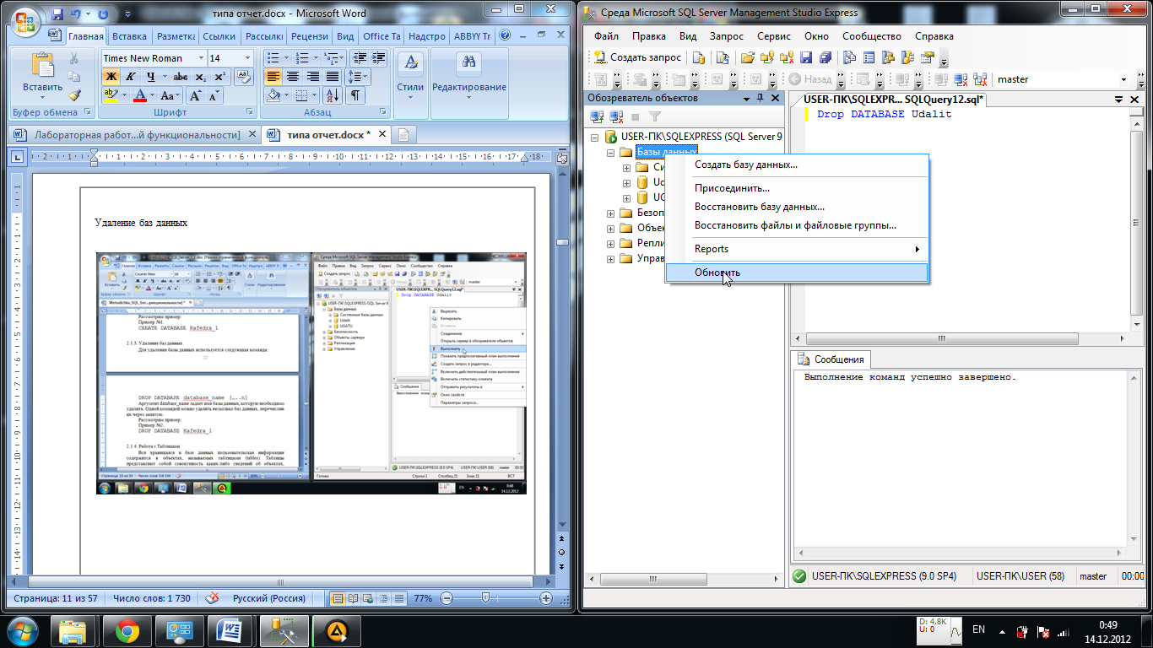Click Disconnect icon in Object Explorer toolbar
Image resolution: width=1153 pixels, height=648 pixels.
tap(617, 116)
